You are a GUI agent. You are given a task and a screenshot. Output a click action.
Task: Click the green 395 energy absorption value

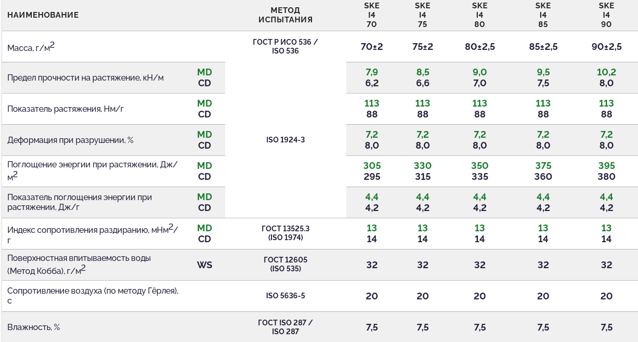[x=606, y=166]
